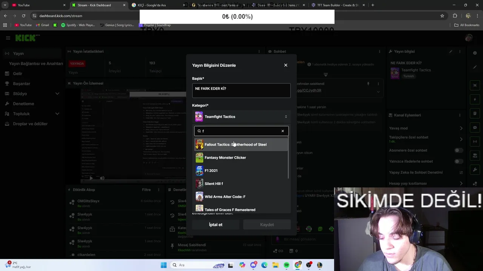The height and width of the screenshot is (271, 483).
Task: Click the volume icon in stream preview
Action: tap(102, 178)
